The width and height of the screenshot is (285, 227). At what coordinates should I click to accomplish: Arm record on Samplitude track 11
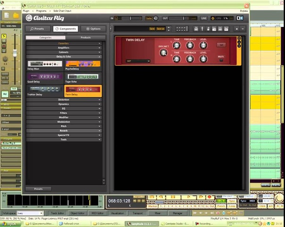4,46
